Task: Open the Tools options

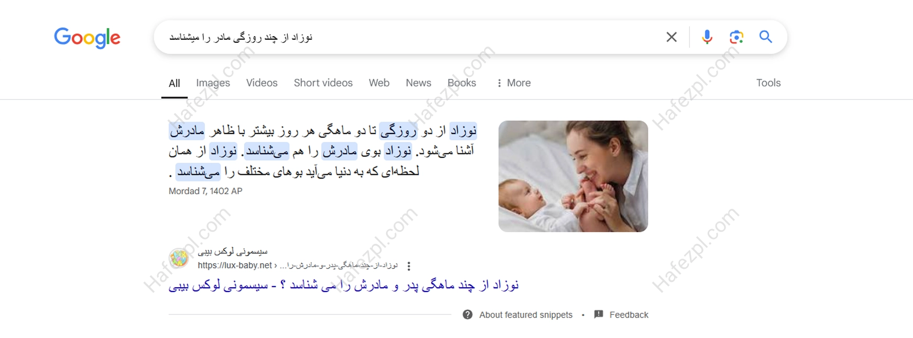Action: [x=768, y=83]
